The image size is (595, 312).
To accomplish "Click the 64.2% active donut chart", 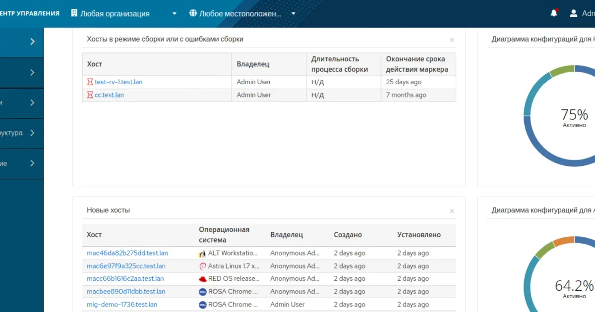I will 574,286.
